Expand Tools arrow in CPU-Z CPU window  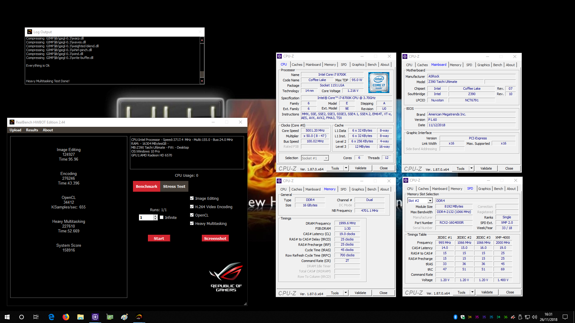pyautogui.click(x=346, y=168)
